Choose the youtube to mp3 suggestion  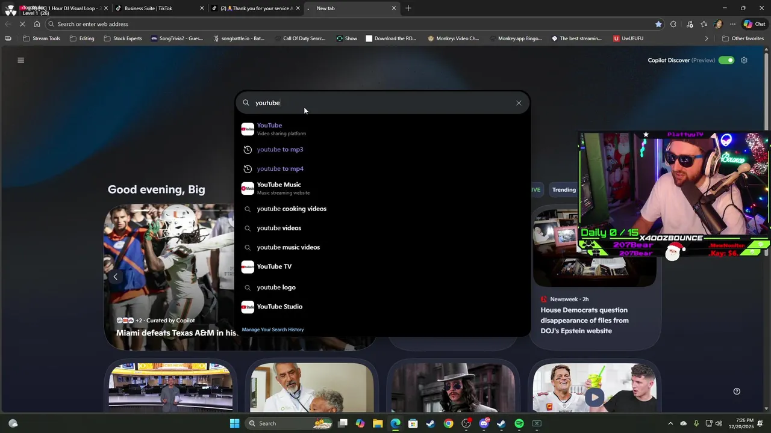click(382, 149)
